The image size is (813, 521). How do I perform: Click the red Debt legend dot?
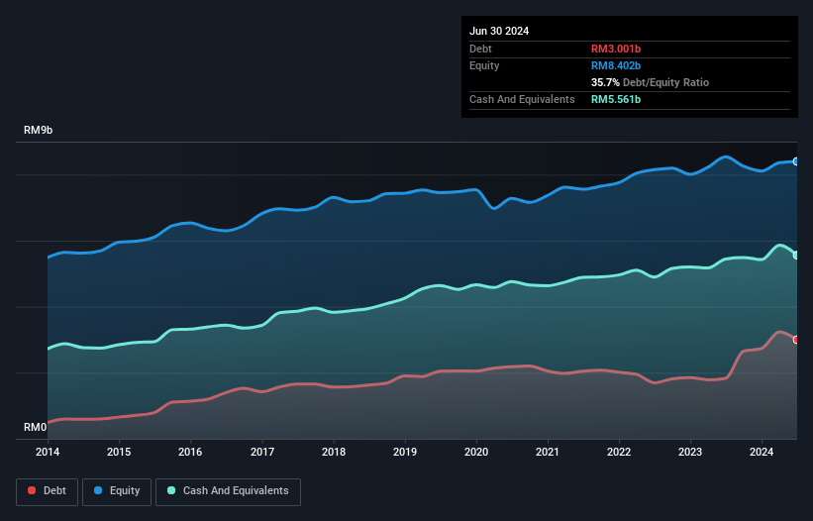(x=32, y=490)
